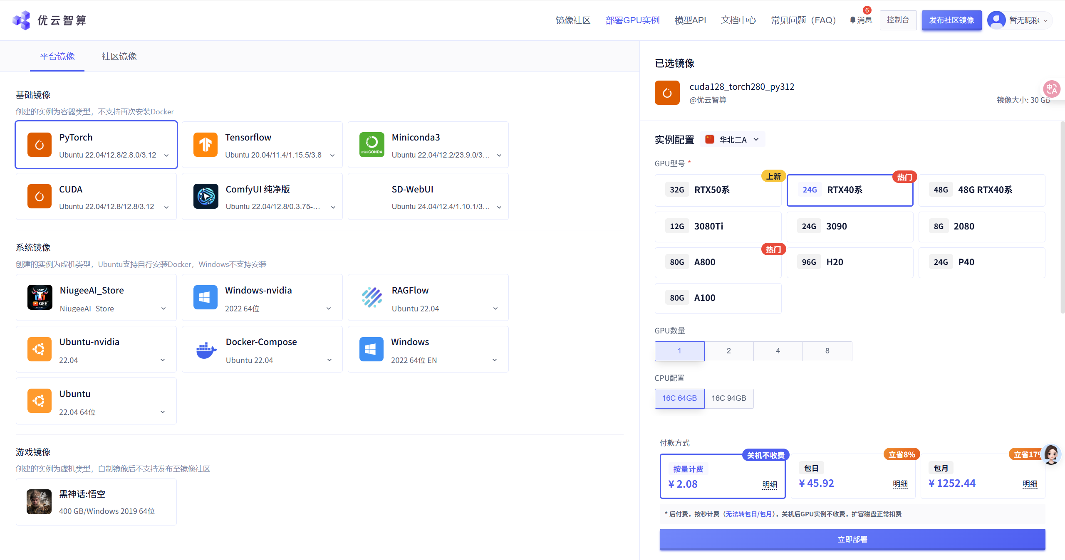The image size is (1065, 560).
Task: Choose 16C 94GB CPU configuration
Action: pos(728,398)
